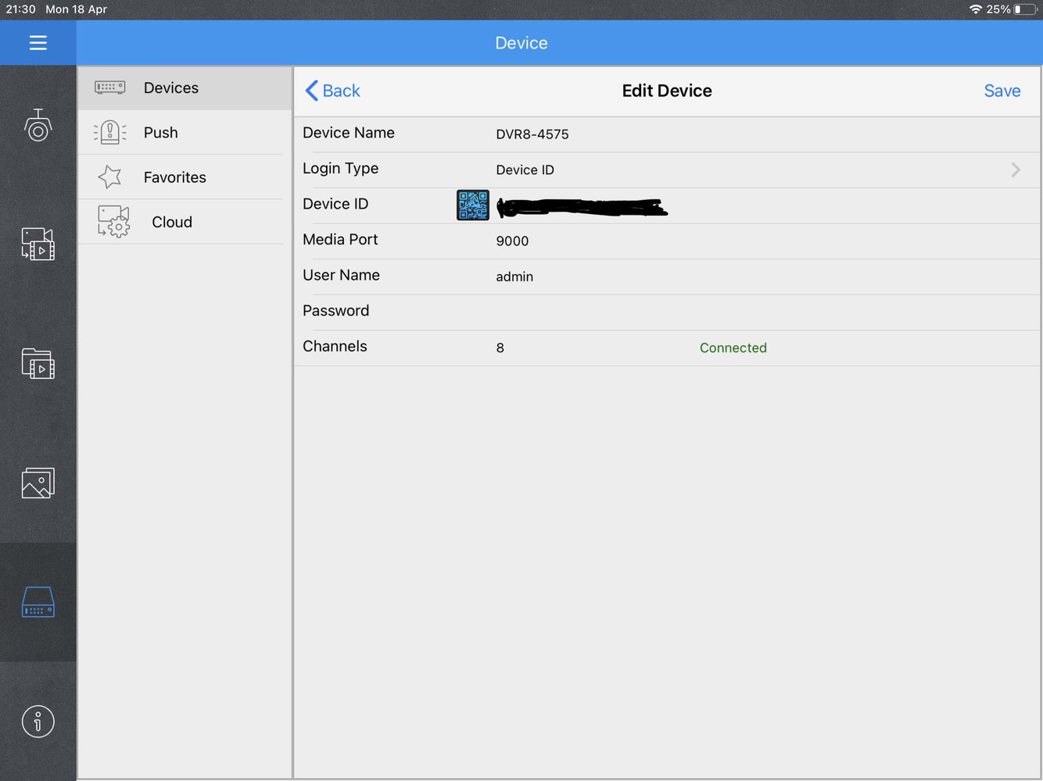Open live camera view icon
Viewport: 1043px width, 781px height.
[x=38, y=126]
